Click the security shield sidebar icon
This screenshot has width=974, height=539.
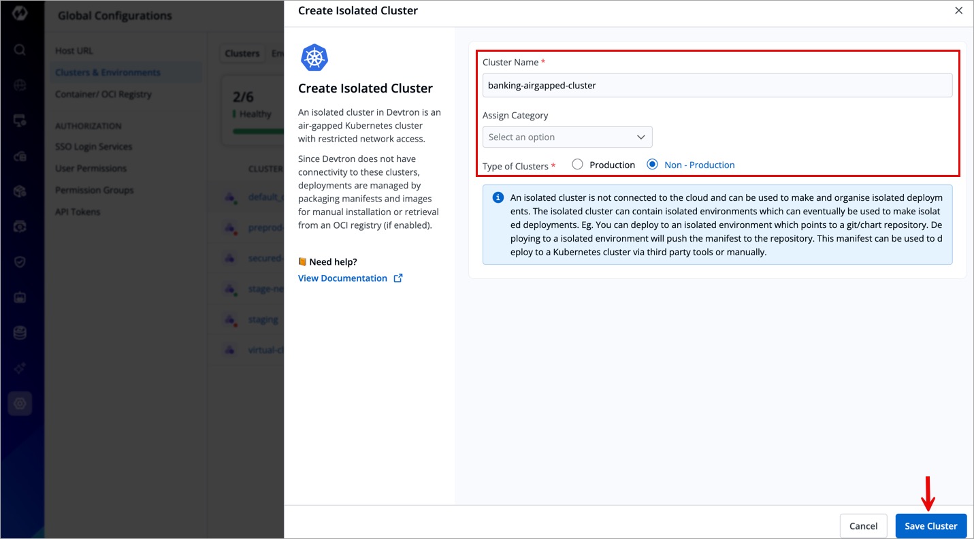tap(20, 262)
